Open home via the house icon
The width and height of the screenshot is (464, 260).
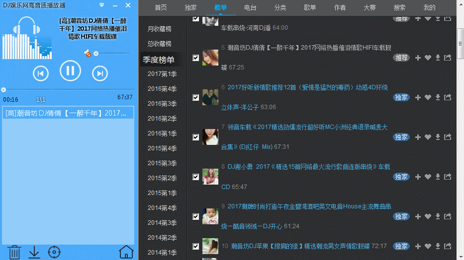tap(126, 252)
